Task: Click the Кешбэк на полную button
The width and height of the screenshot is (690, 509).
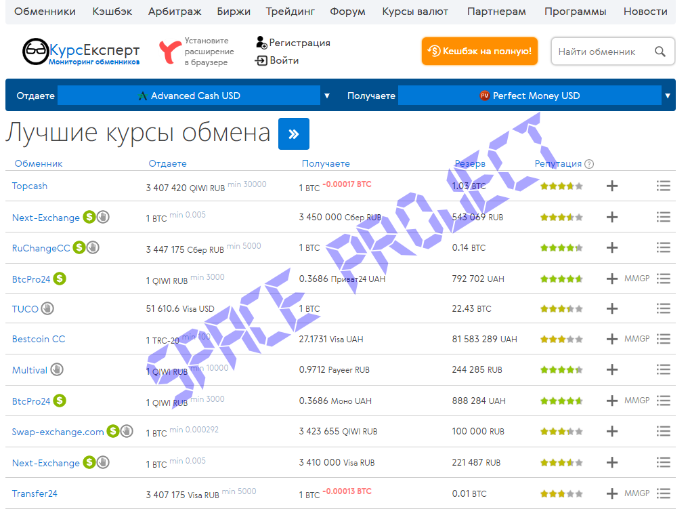Action: coord(479,51)
